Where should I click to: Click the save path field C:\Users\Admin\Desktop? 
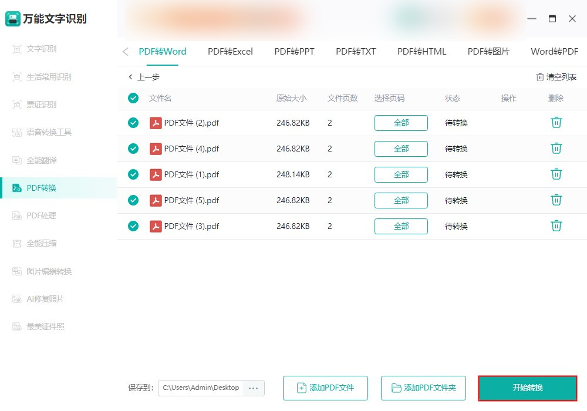click(x=201, y=388)
